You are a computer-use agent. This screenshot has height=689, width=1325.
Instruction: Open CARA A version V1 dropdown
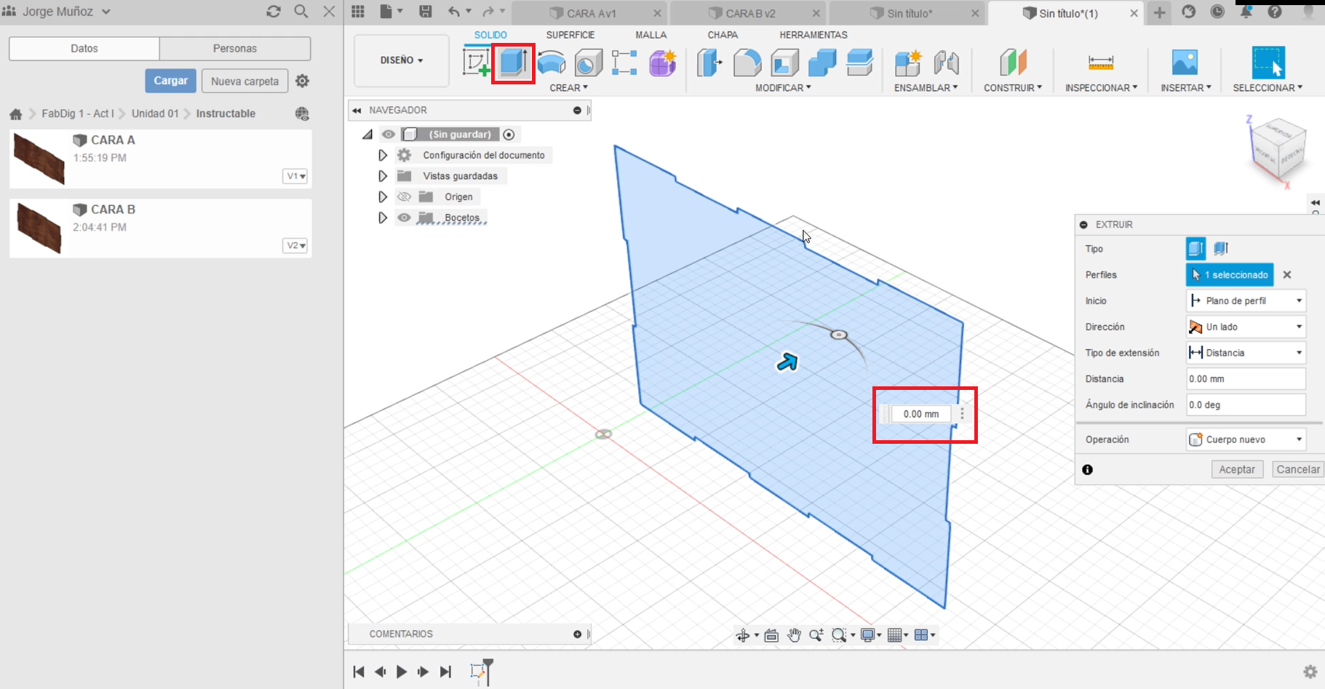[295, 176]
